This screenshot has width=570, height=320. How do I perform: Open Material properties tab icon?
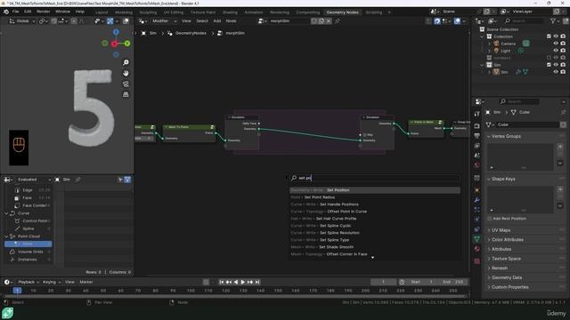click(x=477, y=249)
